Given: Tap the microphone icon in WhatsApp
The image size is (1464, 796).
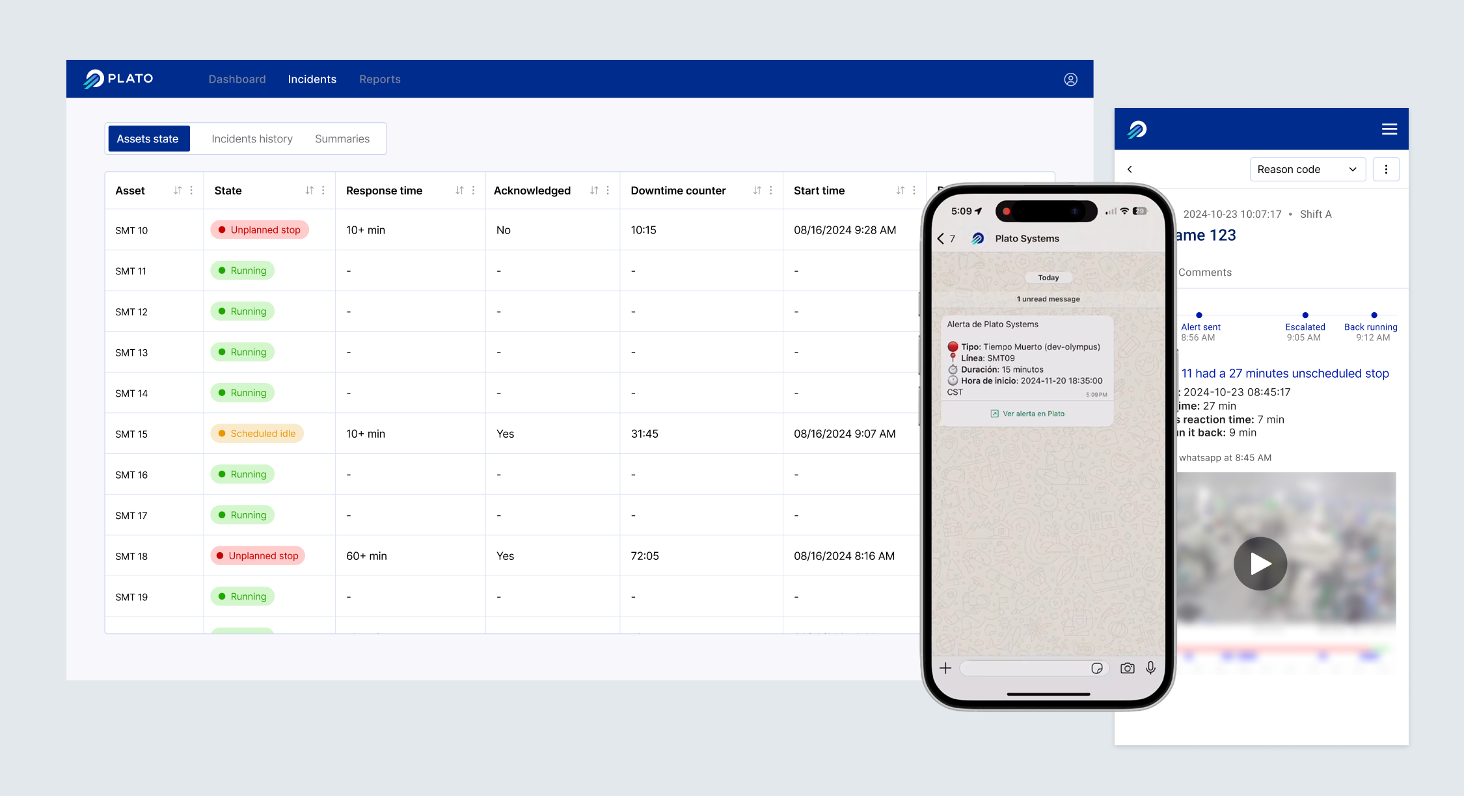Looking at the screenshot, I should 1151,668.
